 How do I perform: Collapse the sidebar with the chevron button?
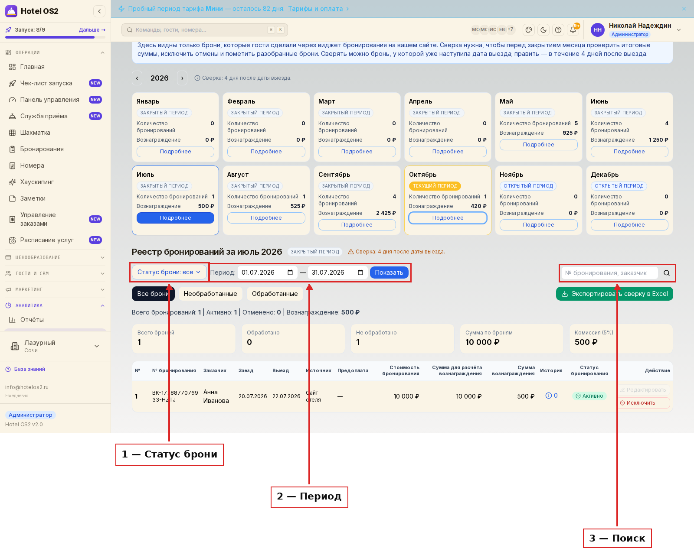[99, 11]
